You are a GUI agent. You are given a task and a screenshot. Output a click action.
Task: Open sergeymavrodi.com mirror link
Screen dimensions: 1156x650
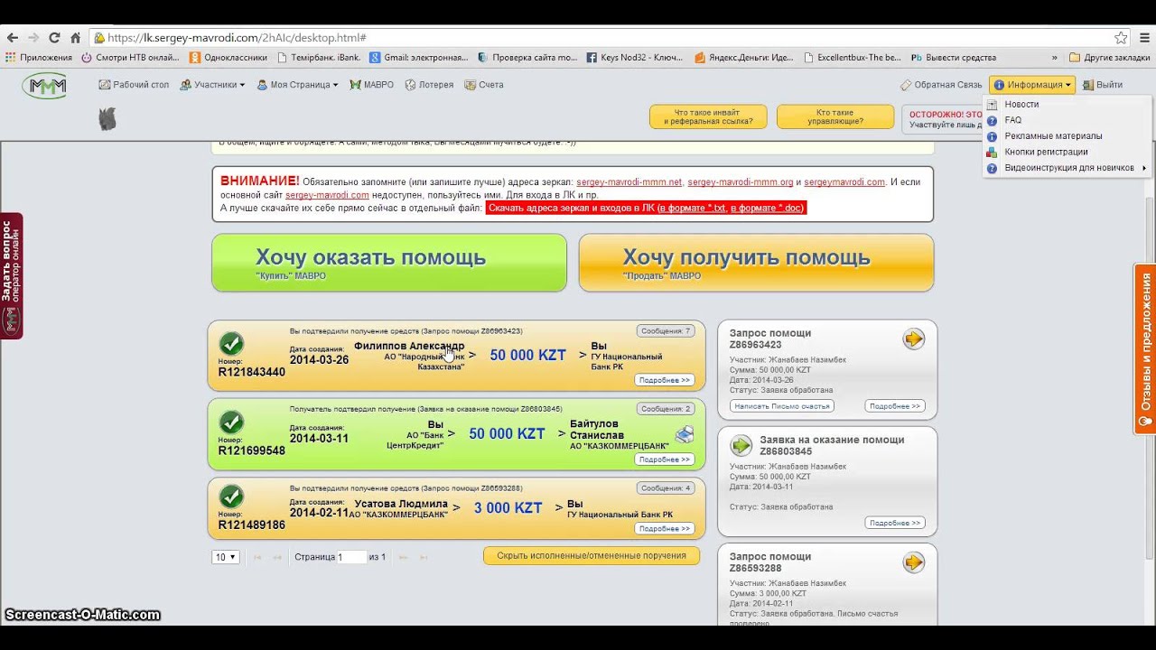point(844,182)
